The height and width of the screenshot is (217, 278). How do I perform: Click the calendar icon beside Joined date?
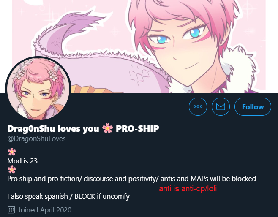point(11,210)
